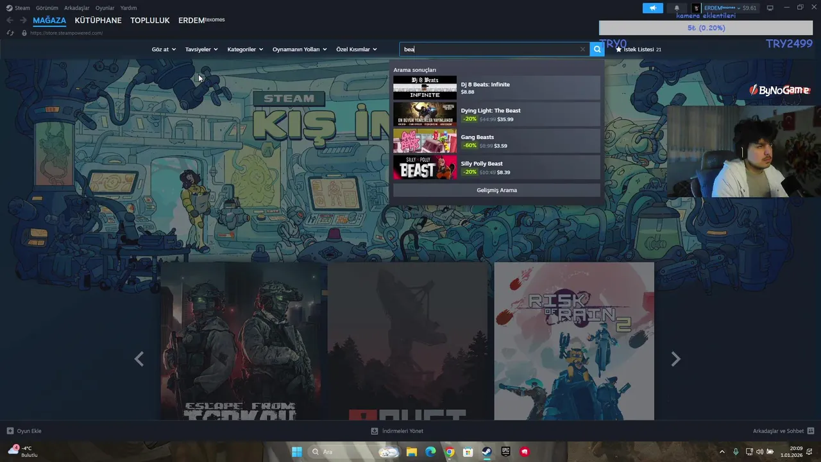This screenshot has width=821, height=462.
Task: Go back with the navigation back arrow
Action: 10,20
